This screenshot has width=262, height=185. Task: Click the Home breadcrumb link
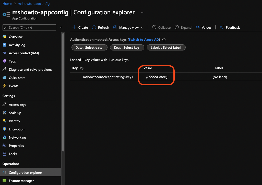click(x=7, y=4)
